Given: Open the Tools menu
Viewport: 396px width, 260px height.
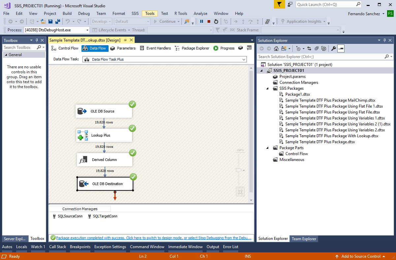Looking at the screenshot, I should click(150, 14).
